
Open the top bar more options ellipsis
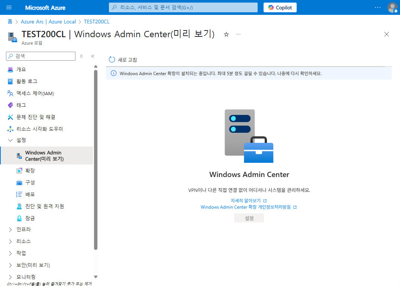tap(378, 7)
